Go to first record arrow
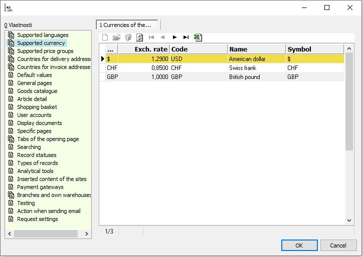The height and width of the screenshot is (257, 363). (151, 37)
